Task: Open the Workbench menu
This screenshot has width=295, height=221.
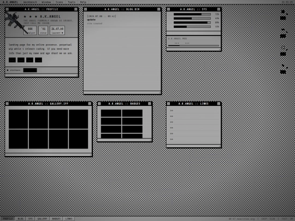Action: click(x=30, y=2)
